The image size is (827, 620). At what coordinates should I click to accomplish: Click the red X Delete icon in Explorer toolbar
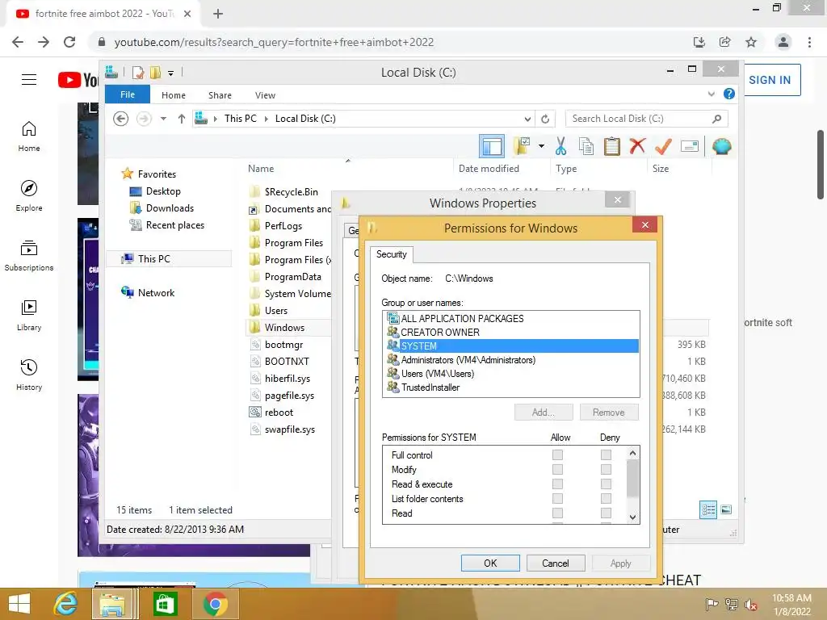click(x=637, y=146)
